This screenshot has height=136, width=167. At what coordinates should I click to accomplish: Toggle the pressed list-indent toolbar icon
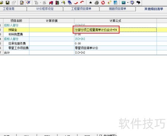point(28,3)
